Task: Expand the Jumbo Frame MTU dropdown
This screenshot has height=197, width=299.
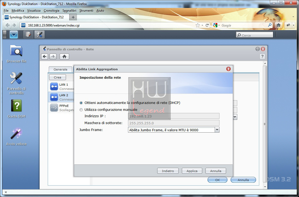Action: (217, 130)
